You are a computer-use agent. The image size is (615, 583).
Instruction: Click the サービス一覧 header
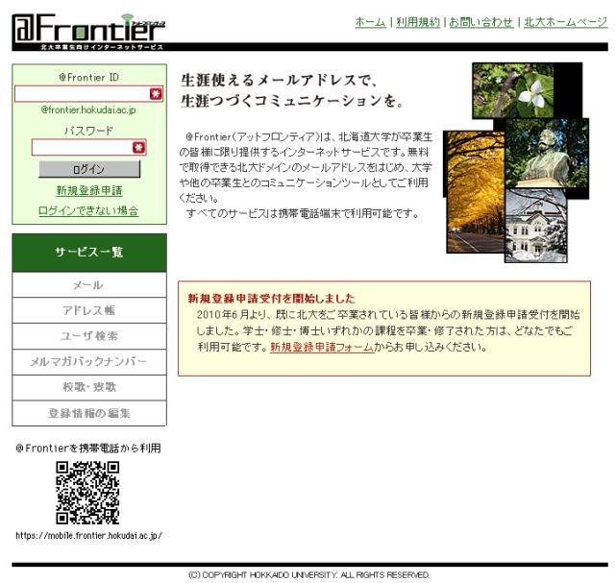coord(89,253)
